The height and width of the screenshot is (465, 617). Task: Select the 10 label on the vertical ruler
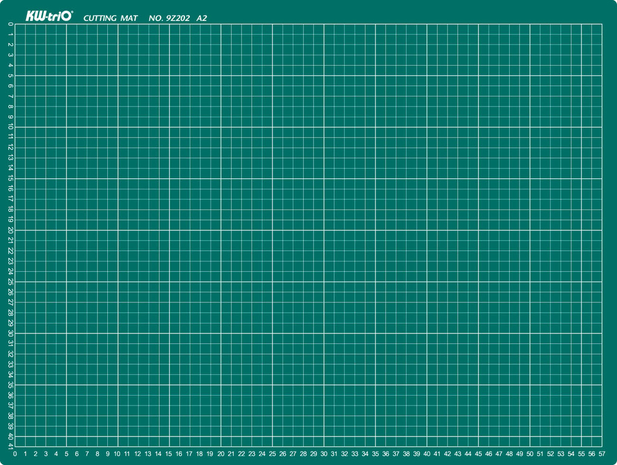tap(10, 126)
